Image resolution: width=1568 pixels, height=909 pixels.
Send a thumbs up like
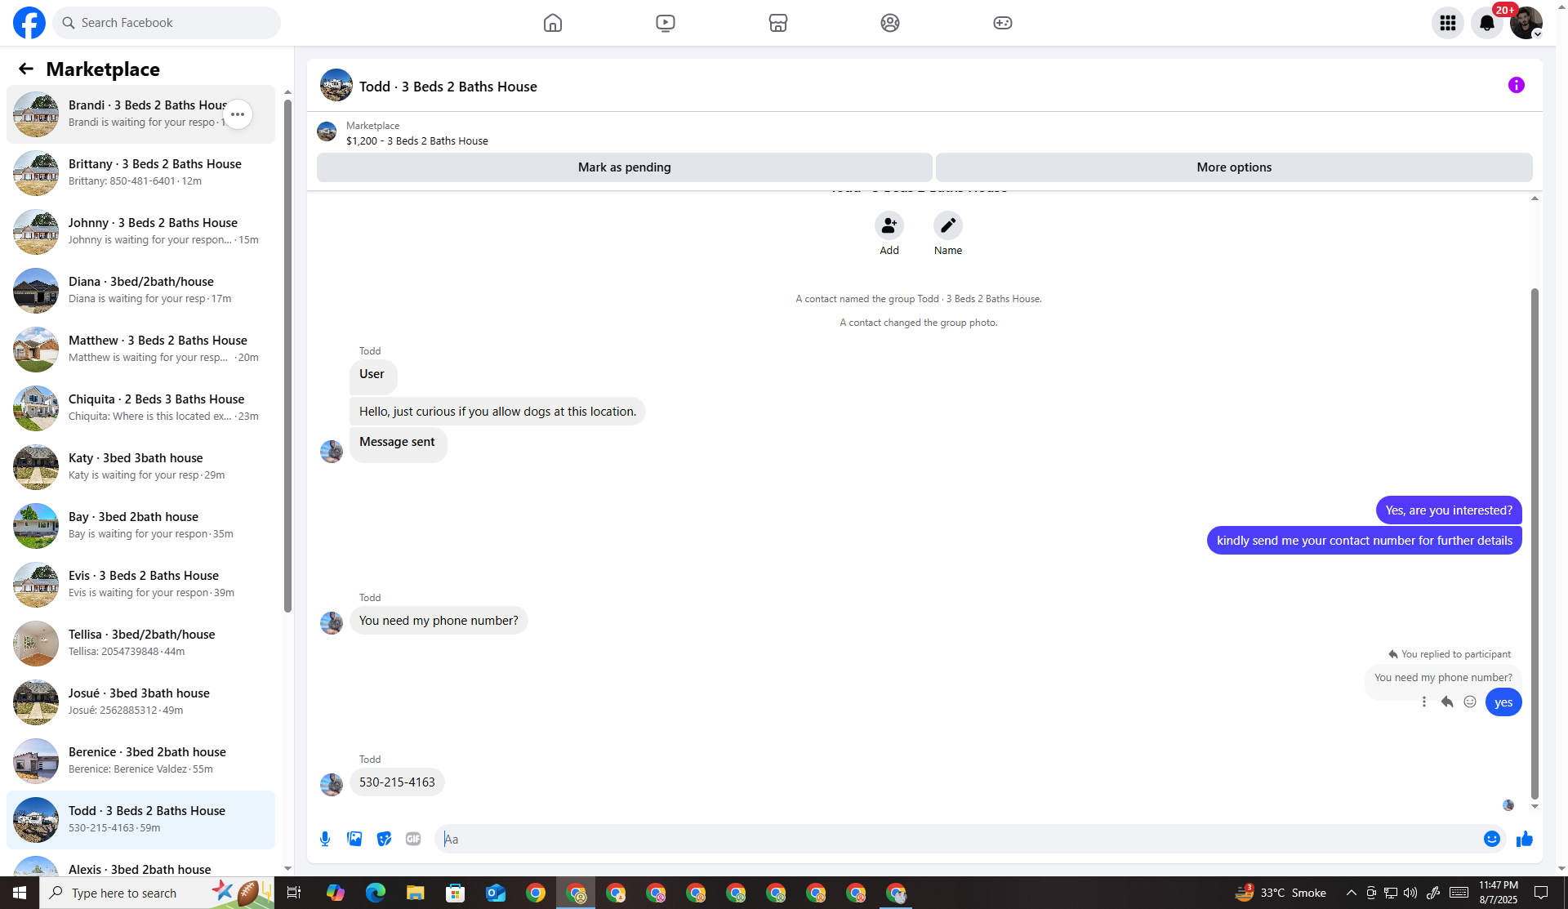(1524, 839)
